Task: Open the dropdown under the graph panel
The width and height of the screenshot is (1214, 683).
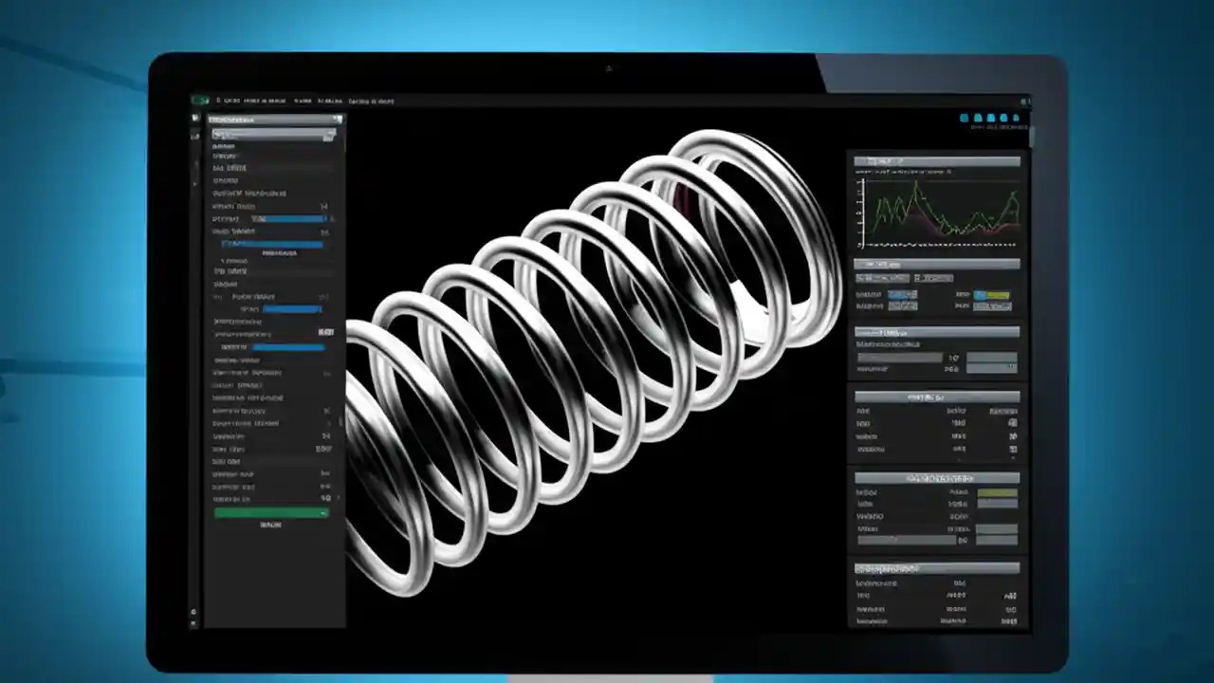Action: point(882,278)
